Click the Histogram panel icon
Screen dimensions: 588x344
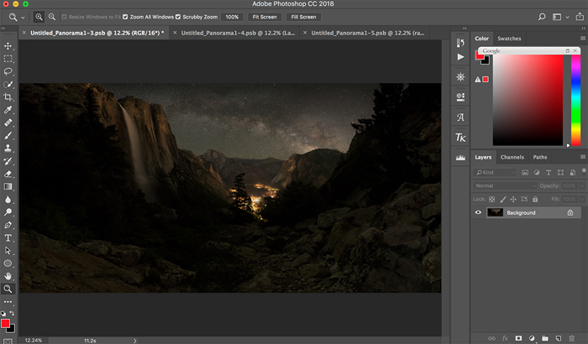pos(460,157)
